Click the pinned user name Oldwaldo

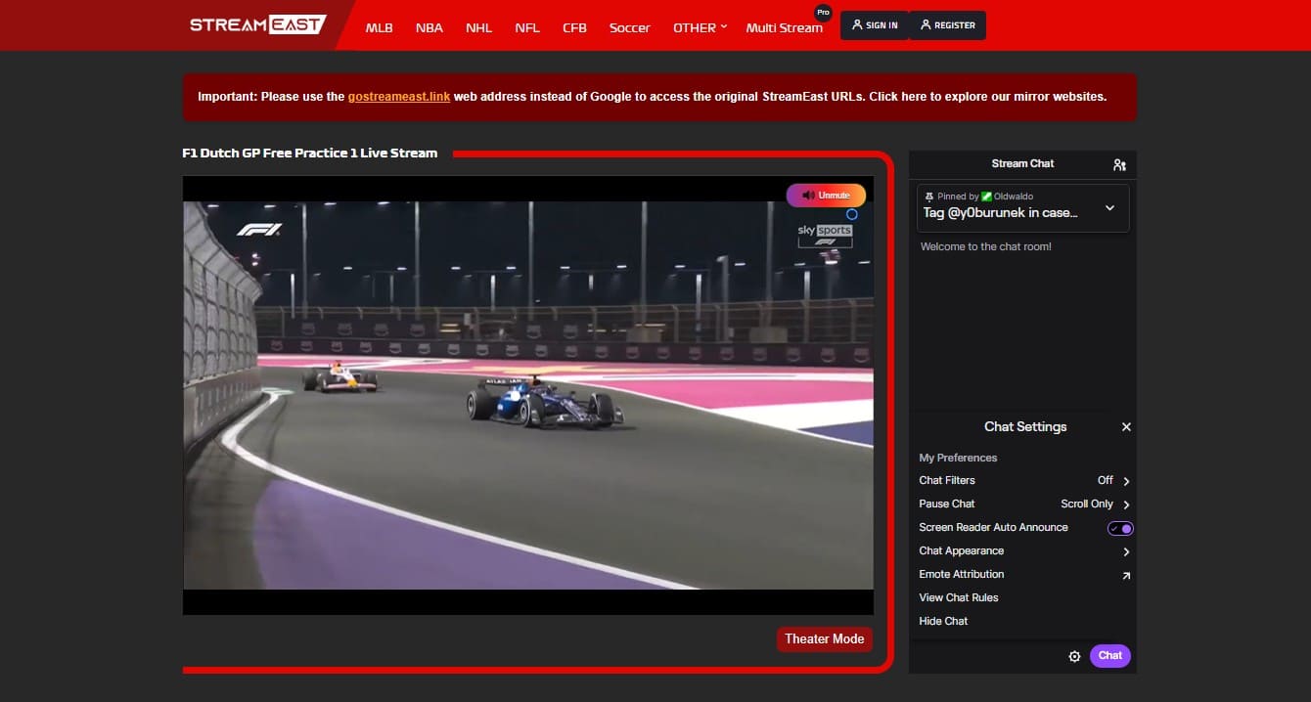point(1014,197)
